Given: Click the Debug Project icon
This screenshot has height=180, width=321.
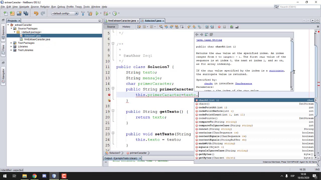Looking at the screenshot, I should click(x=106, y=13).
